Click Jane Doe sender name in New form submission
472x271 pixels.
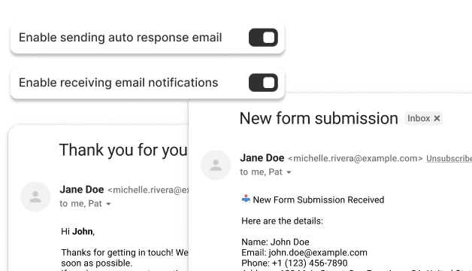pos(262,158)
